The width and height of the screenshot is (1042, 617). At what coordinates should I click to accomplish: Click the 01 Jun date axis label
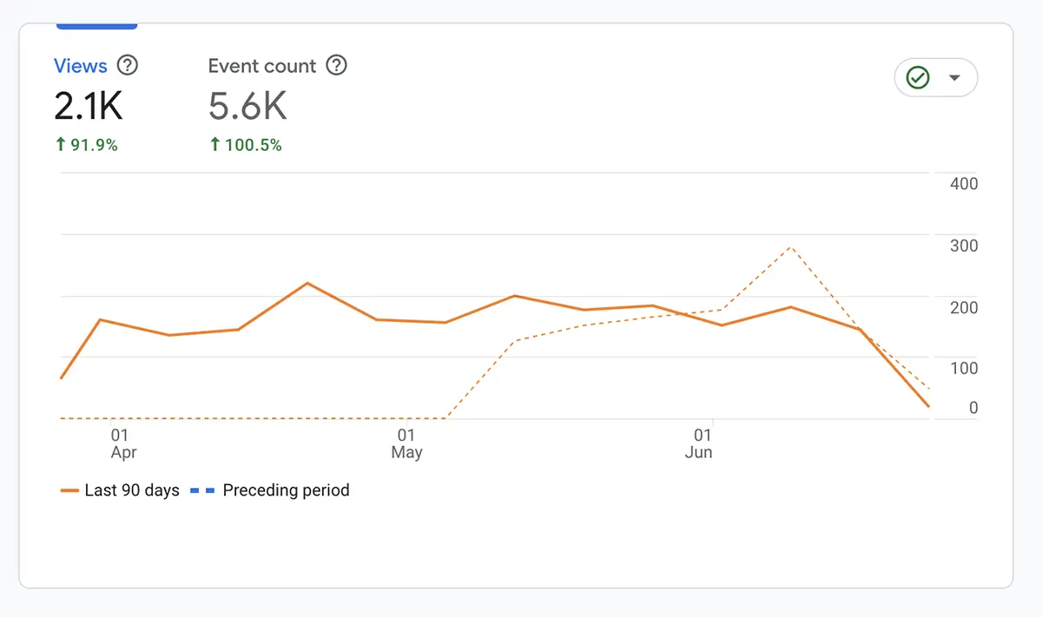coord(700,443)
